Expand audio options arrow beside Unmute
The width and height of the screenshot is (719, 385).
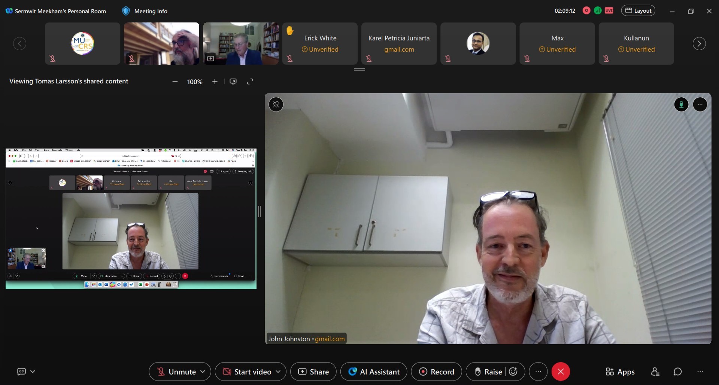pyautogui.click(x=203, y=372)
